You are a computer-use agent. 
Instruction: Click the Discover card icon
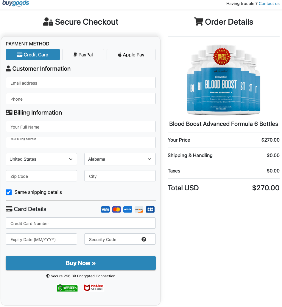click(139, 210)
